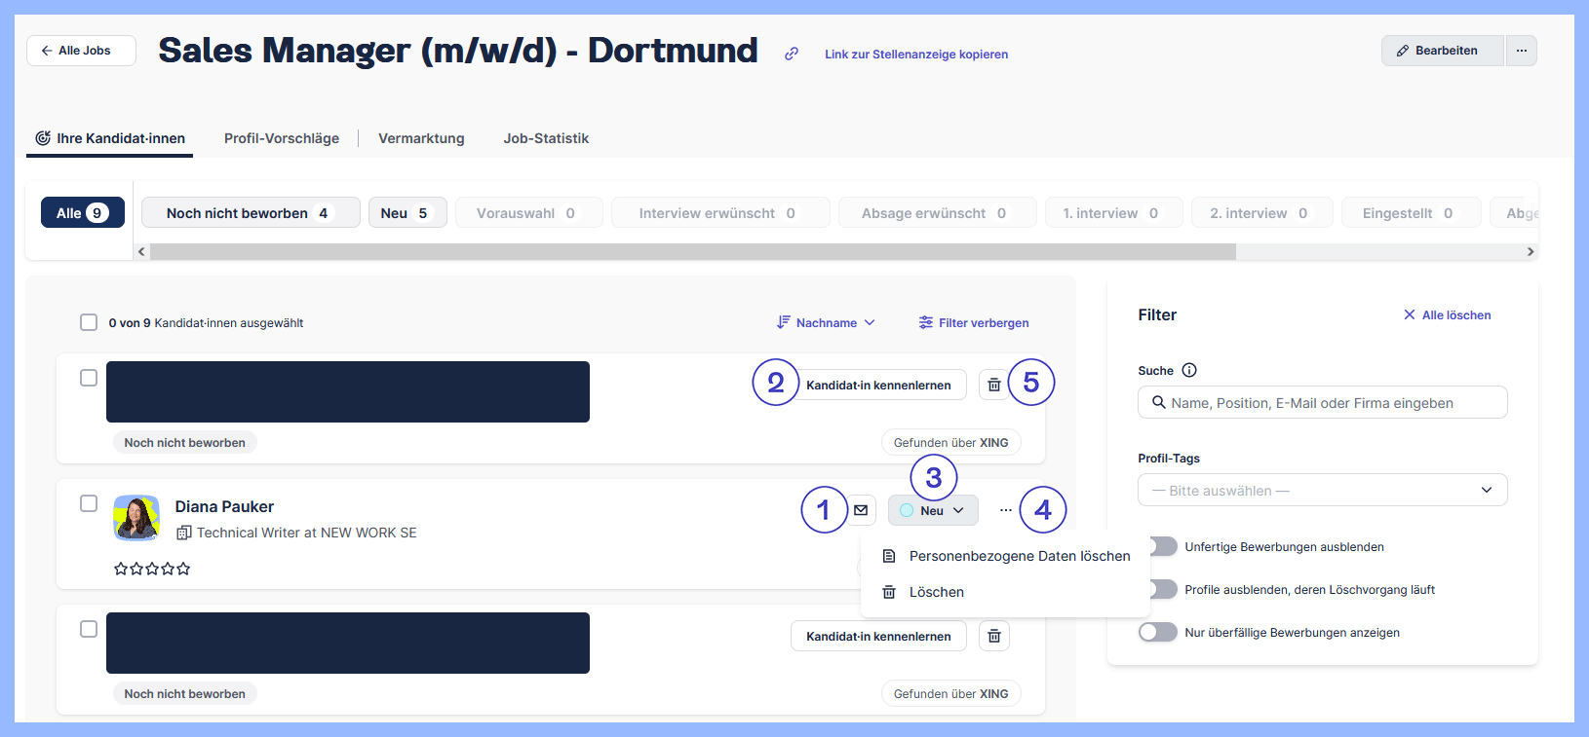1589x737 pixels.
Task: Click Link zur Stellenanzeige kopieren
Action: tap(915, 55)
